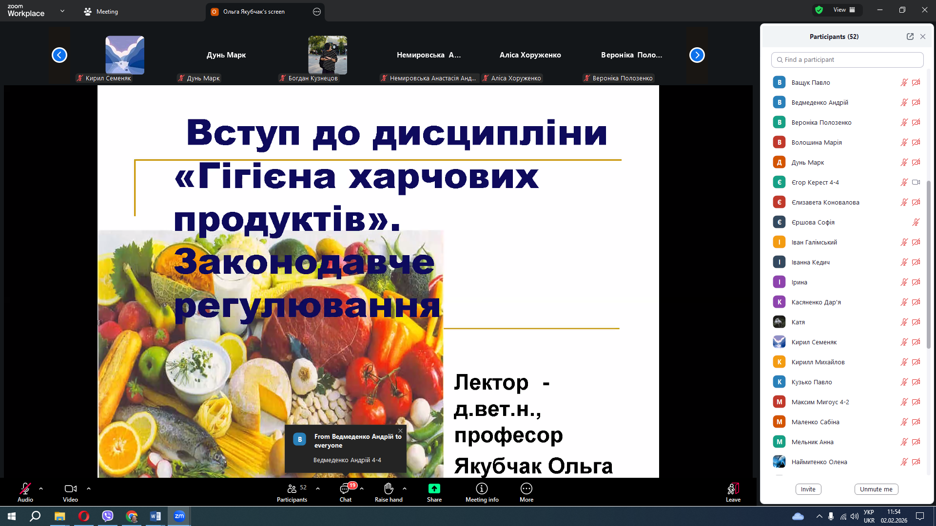Click the green Share screen icon
The image size is (936, 526).
tap(434, 489)
